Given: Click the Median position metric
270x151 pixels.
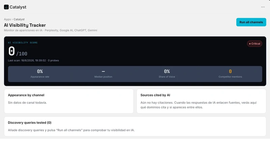Looking at the screenshot, I should (103, 74).
